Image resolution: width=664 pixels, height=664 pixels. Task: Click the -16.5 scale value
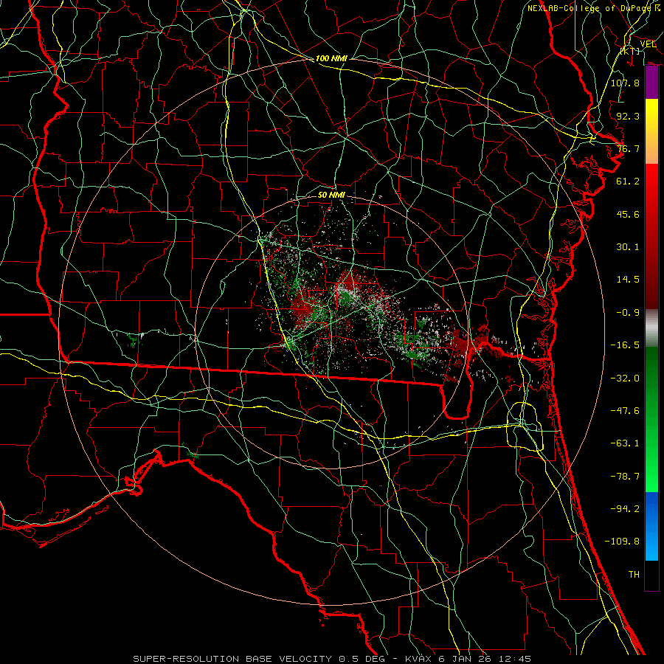point(625,345)
